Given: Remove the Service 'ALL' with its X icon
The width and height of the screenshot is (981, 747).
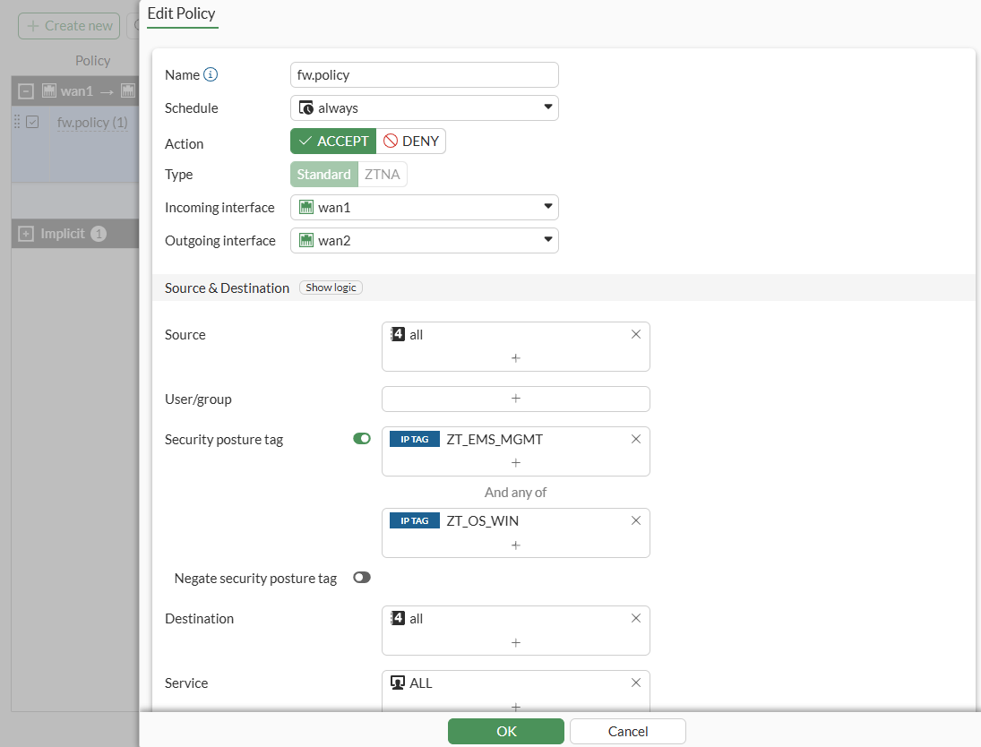Looking at the screenshot, I should coord(636,683).
